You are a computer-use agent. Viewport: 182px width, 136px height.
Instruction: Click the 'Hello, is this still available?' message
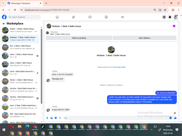tap(62, 74)
